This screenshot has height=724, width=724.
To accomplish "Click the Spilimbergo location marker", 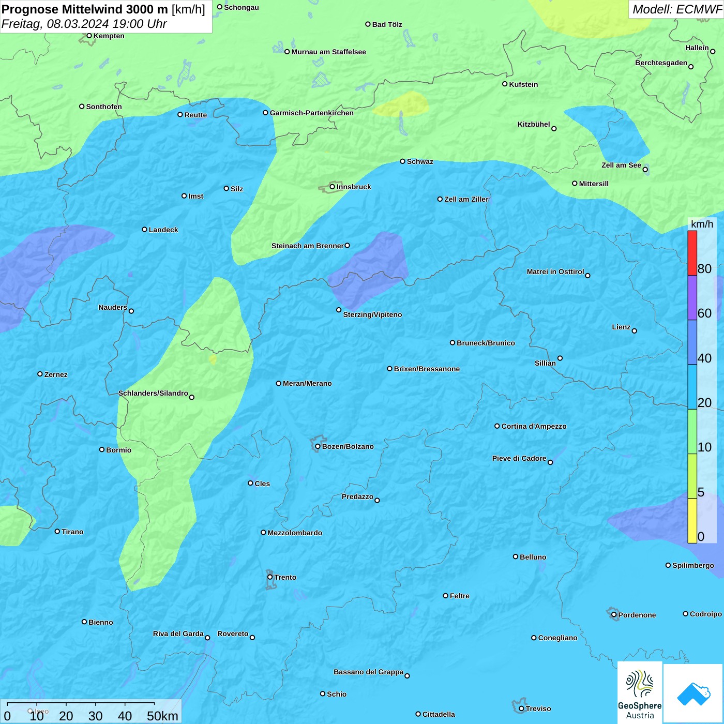I will point(668,565).
